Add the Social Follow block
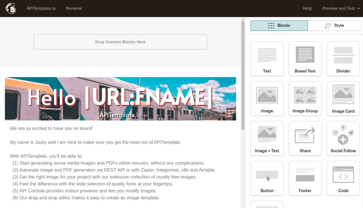 point(343,138)
